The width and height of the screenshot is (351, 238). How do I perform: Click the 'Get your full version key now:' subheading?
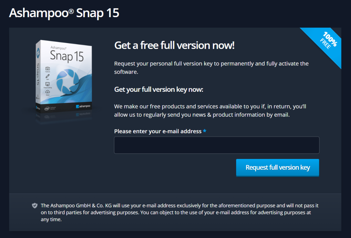[x=159, y=89]
